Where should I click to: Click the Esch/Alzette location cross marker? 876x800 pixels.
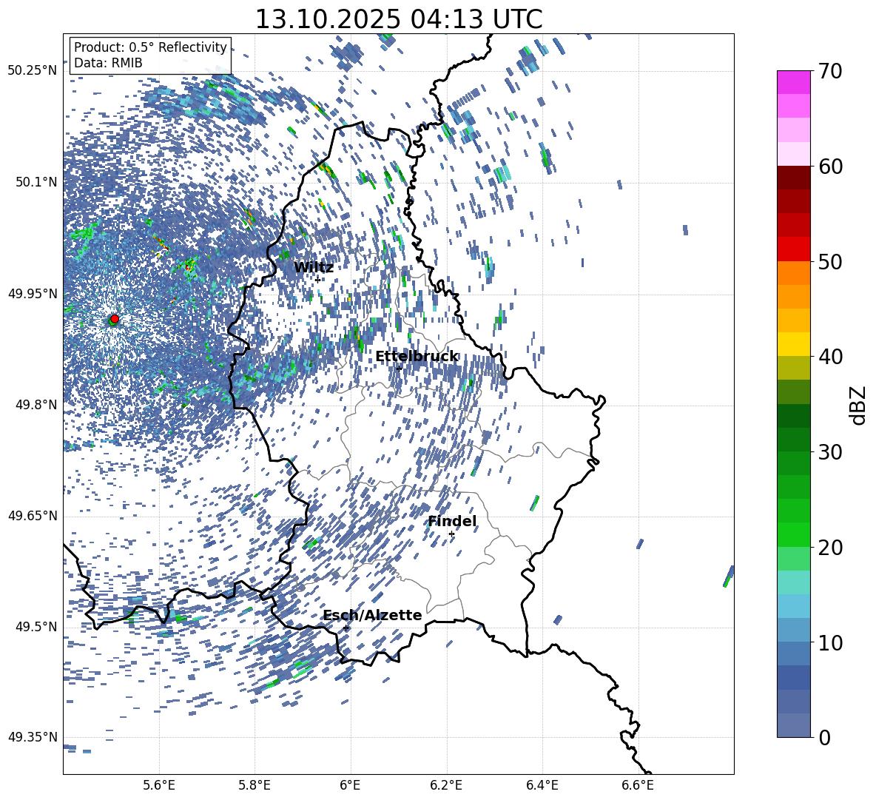coord(346,628)
